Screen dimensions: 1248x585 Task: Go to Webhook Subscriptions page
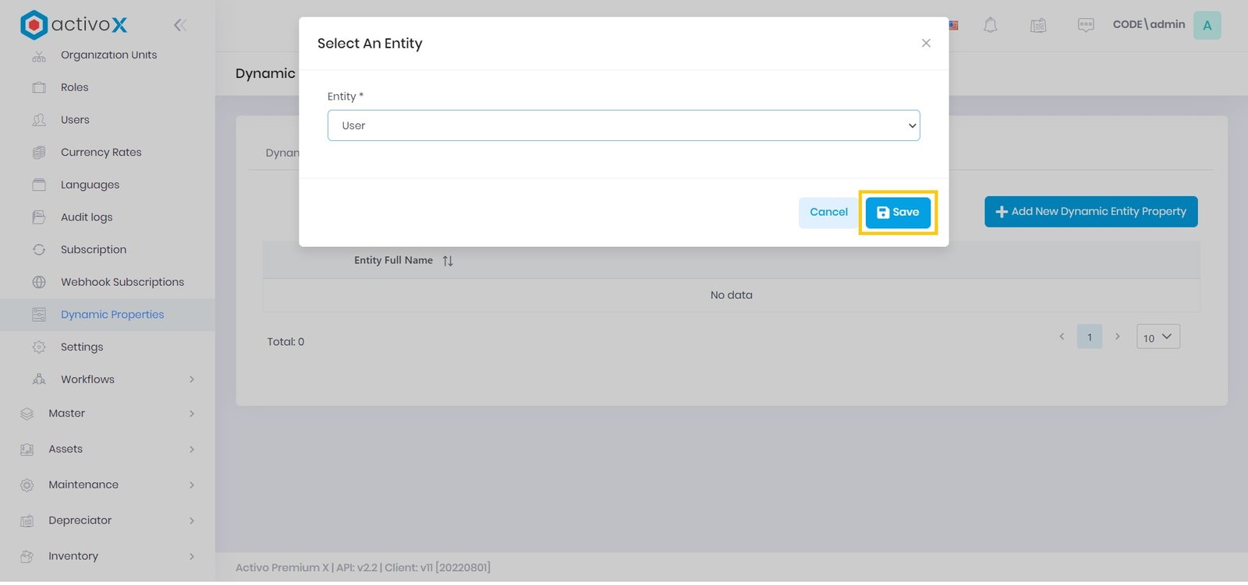(122, 282)
